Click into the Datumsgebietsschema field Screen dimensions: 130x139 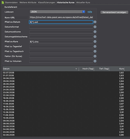(x=61, y=37)
